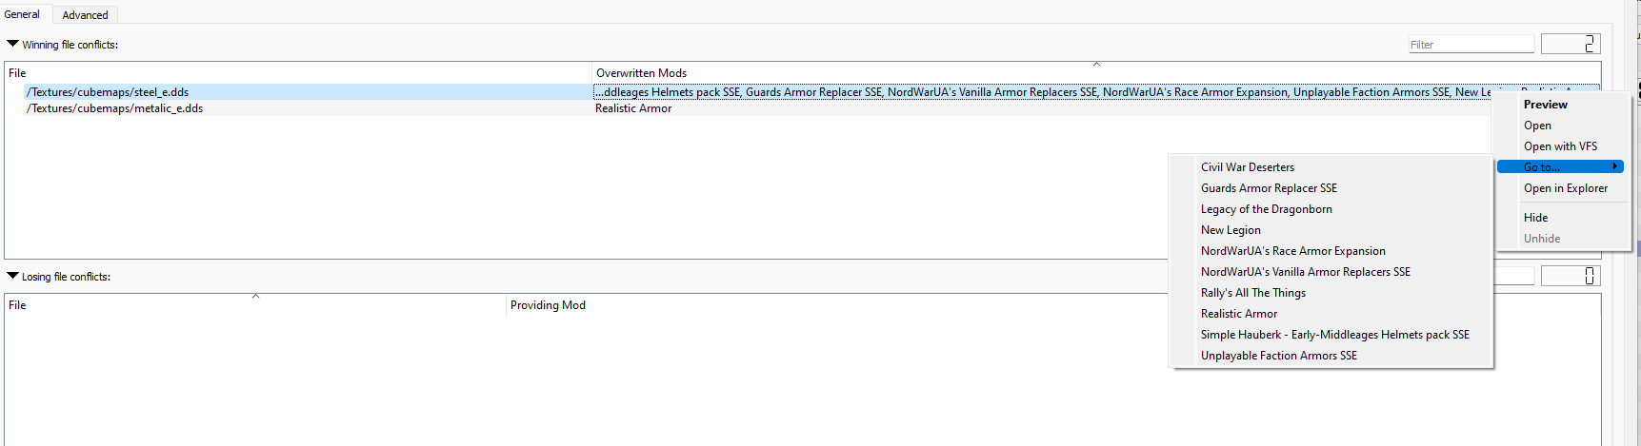Switch to the General tab

[x=22, y=14]
